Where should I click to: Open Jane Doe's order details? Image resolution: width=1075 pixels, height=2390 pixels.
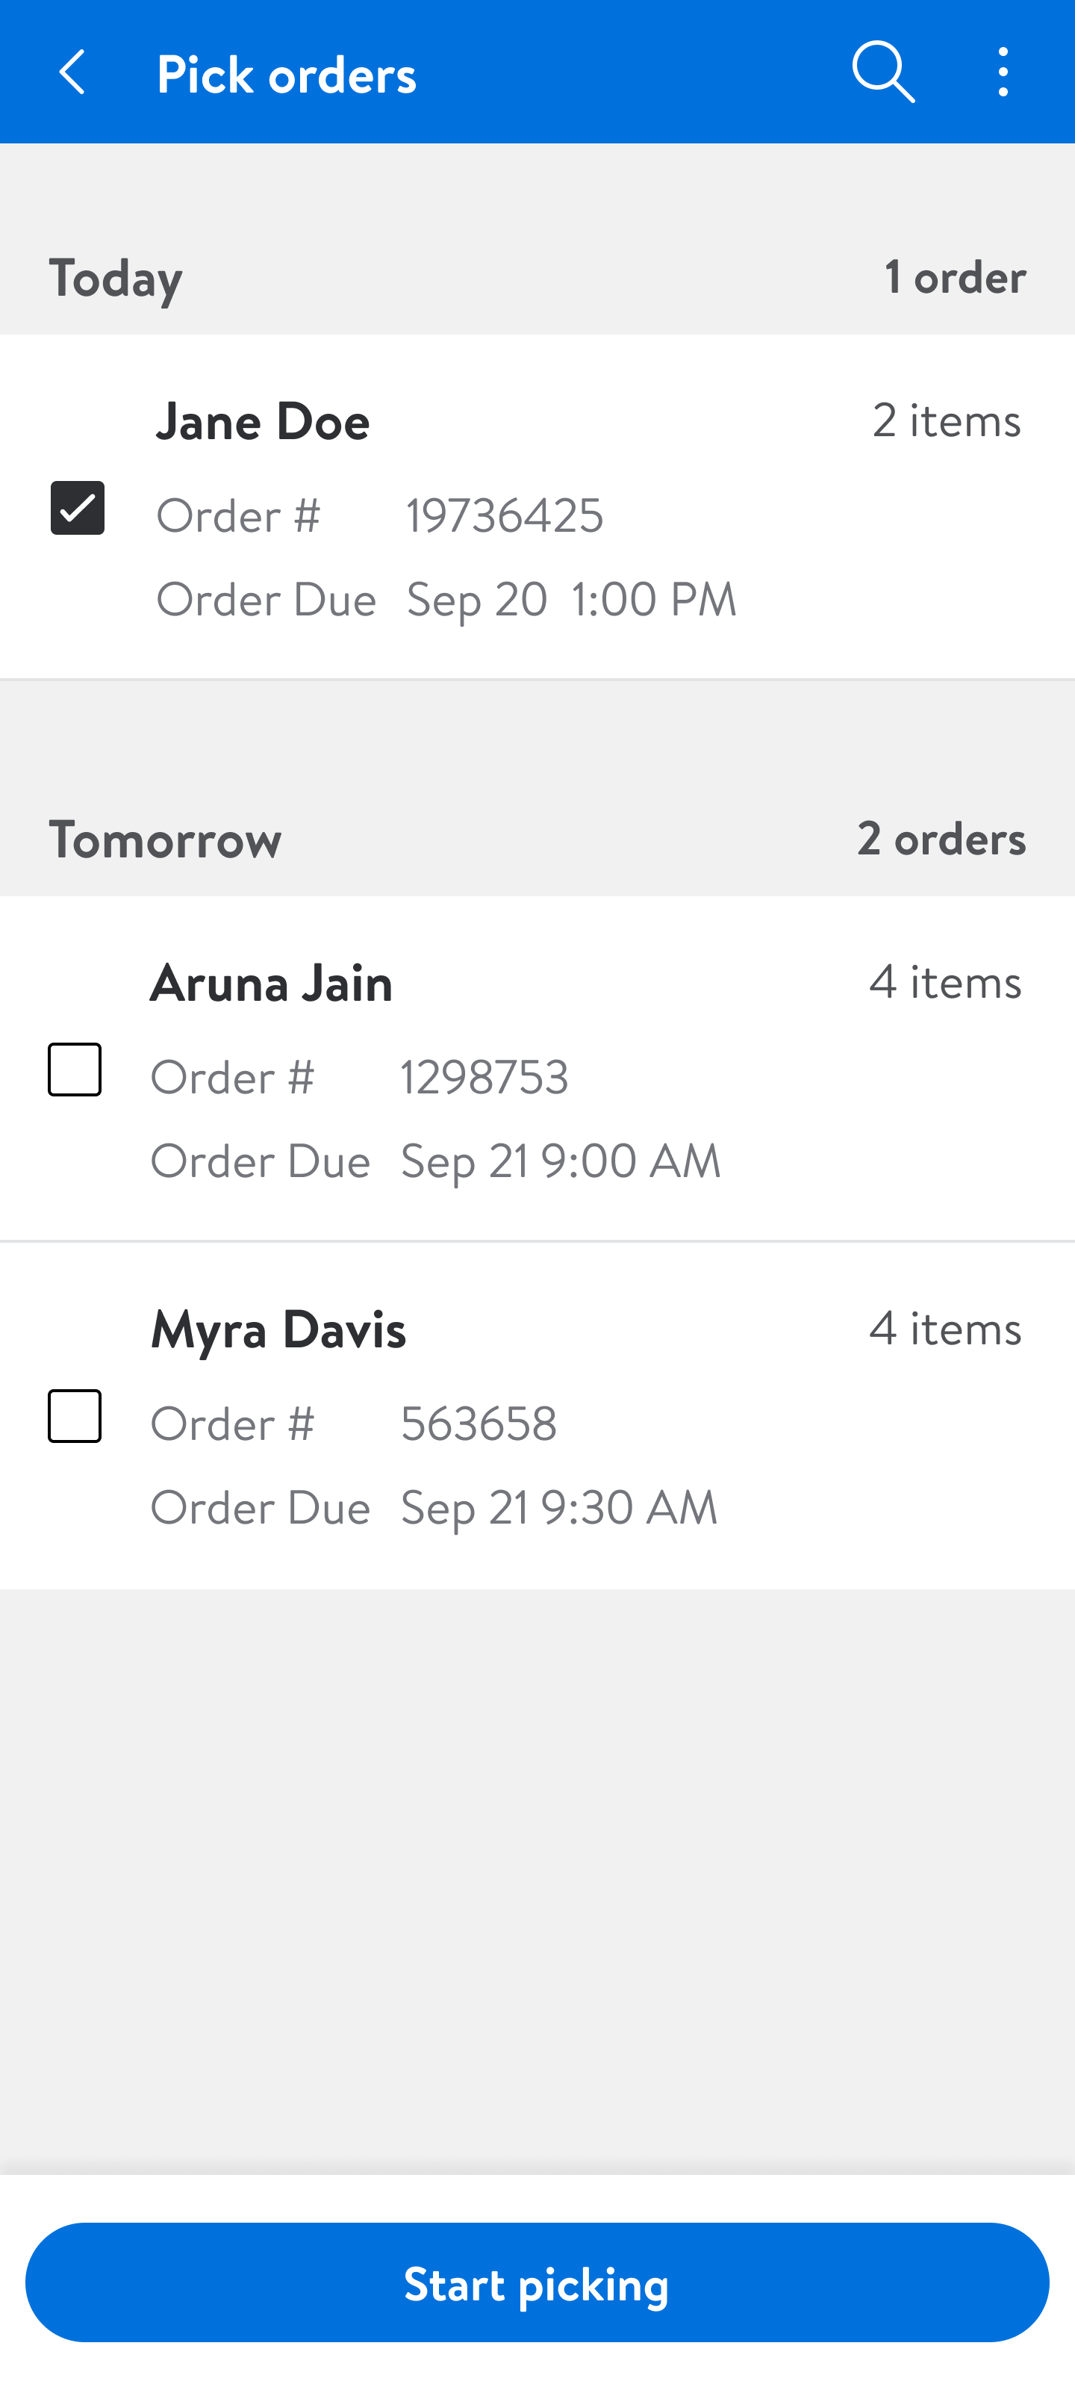click(x=264, y=421)
